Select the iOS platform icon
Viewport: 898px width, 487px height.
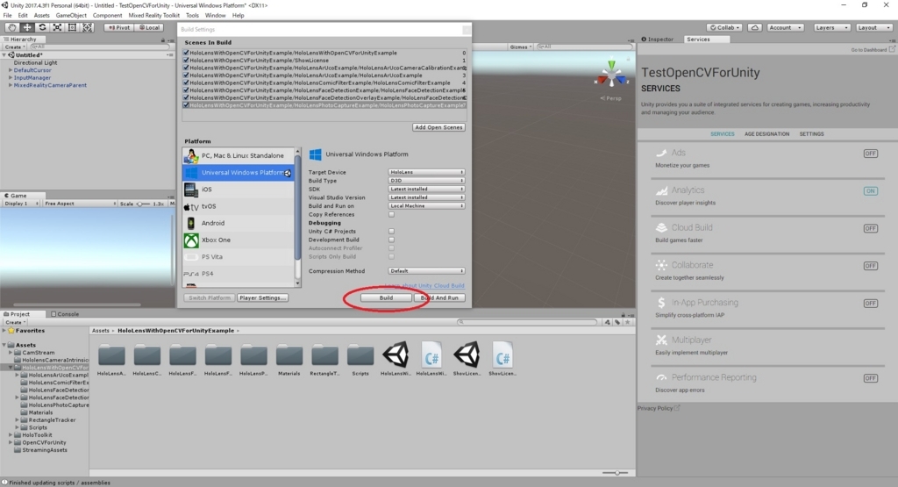point(191,190)
